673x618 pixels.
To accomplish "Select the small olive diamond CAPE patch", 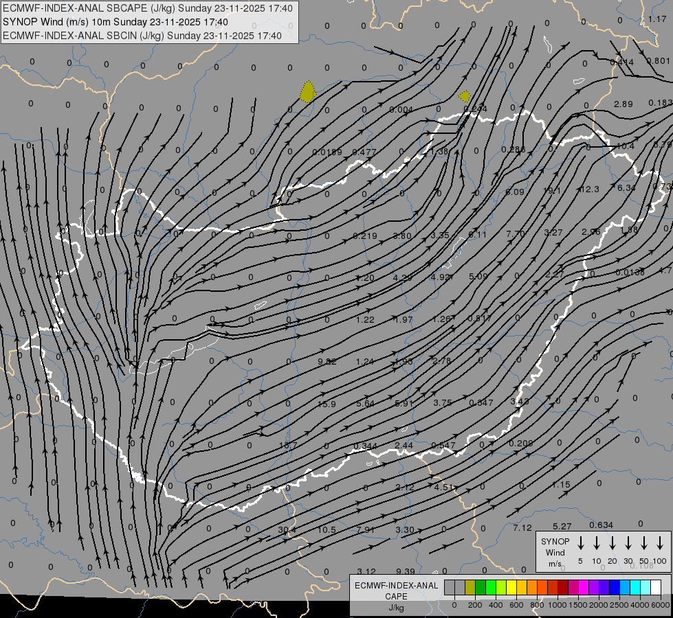I will [465, 96].
